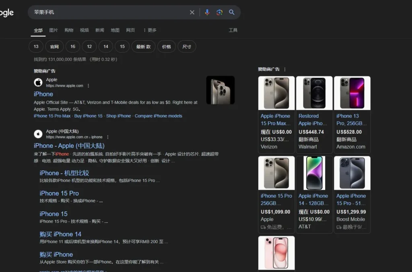
Task: Click the pink iPhone product thumbnail
Action: pos(276,253)
